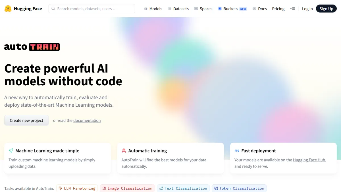Click Create new project button

[x=26, y=120]
